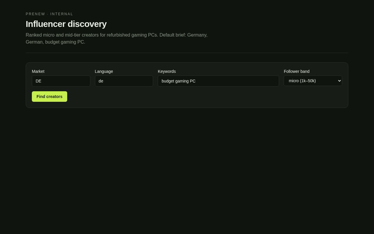374x234 pixels.
Task: Click the PRENEW · INTERNAL label
Action: point(49,14)
